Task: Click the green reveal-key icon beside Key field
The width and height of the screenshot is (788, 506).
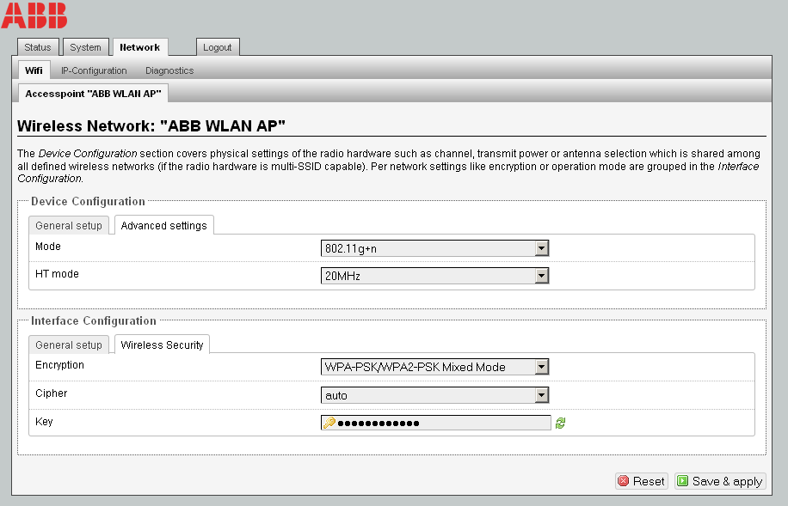Action: coord(560,424)
